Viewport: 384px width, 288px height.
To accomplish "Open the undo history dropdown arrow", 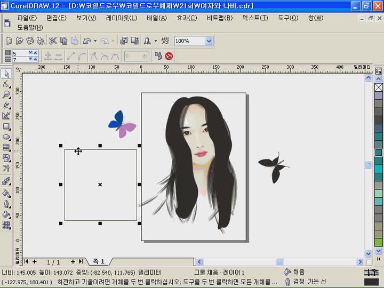I will [x=95, y=41].
